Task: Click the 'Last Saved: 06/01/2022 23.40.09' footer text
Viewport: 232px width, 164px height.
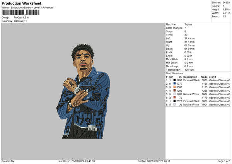Action: [76, 161]
